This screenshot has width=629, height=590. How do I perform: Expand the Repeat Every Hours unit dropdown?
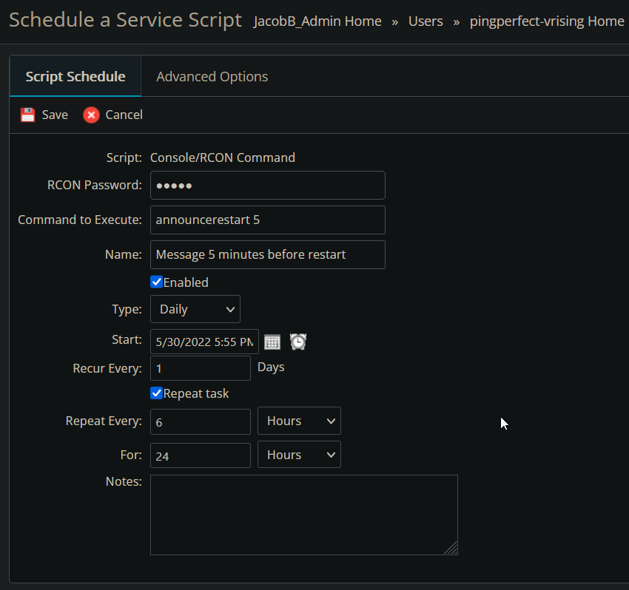click(x=299, y=421)
